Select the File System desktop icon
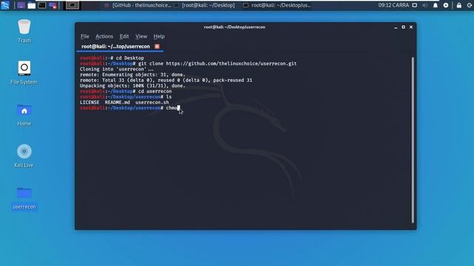This screenshot has width=474, height=266. pos(24,72)
